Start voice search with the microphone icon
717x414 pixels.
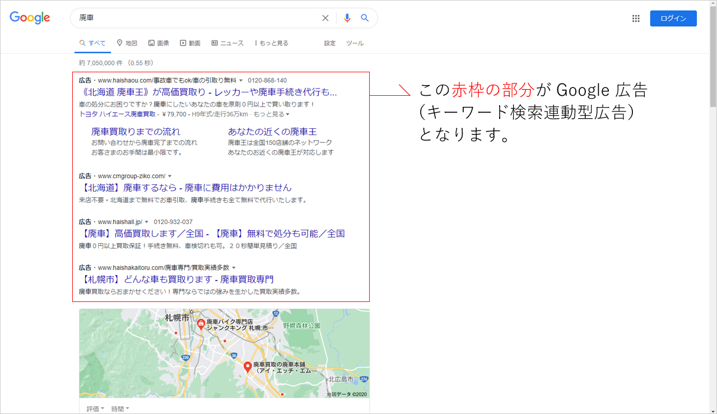347,18
